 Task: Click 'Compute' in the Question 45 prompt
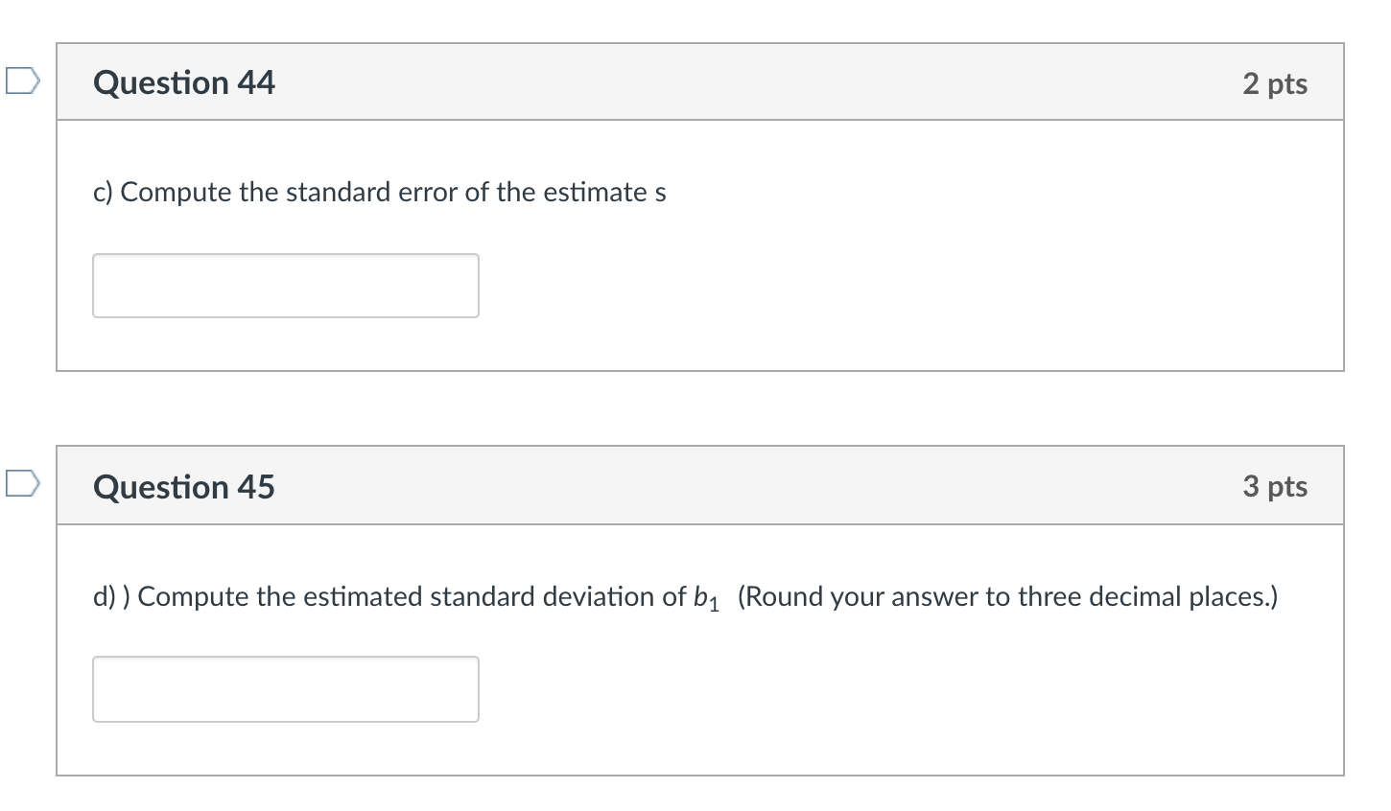(194, 597)
